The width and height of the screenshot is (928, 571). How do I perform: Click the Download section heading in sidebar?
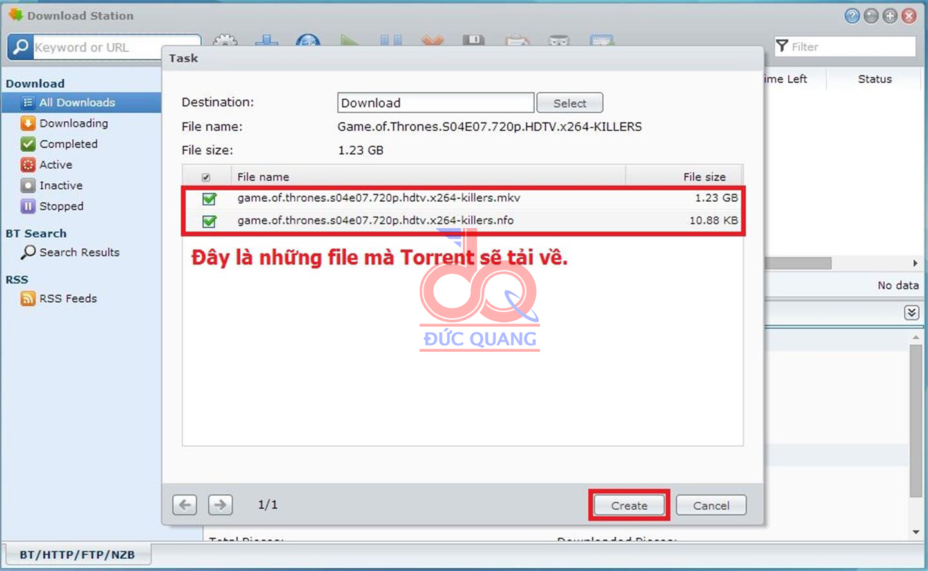(35, 84)
